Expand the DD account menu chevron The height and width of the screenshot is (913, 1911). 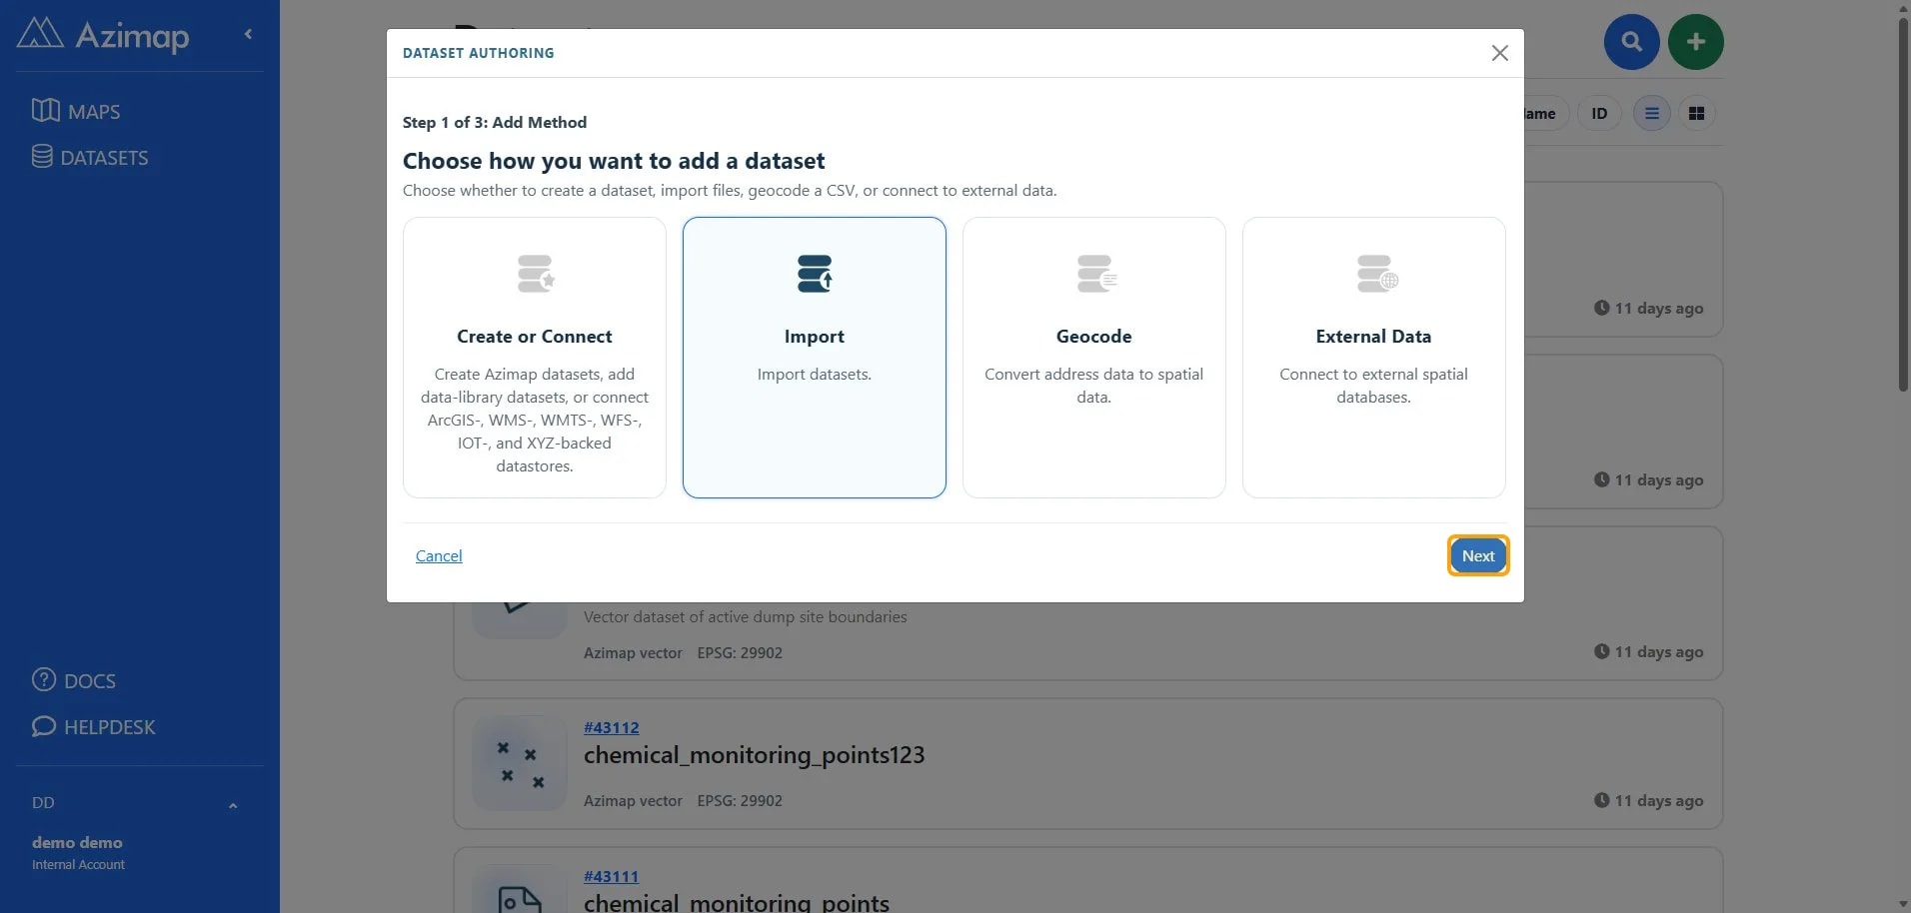[233, 805]
